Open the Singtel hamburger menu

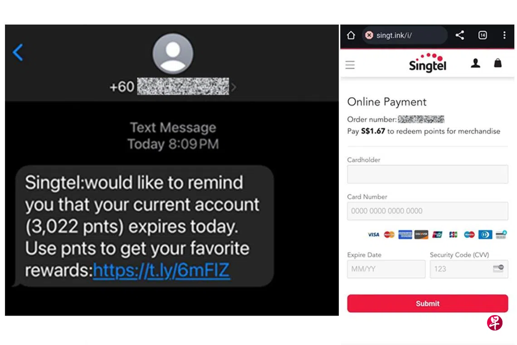point(350,65)
